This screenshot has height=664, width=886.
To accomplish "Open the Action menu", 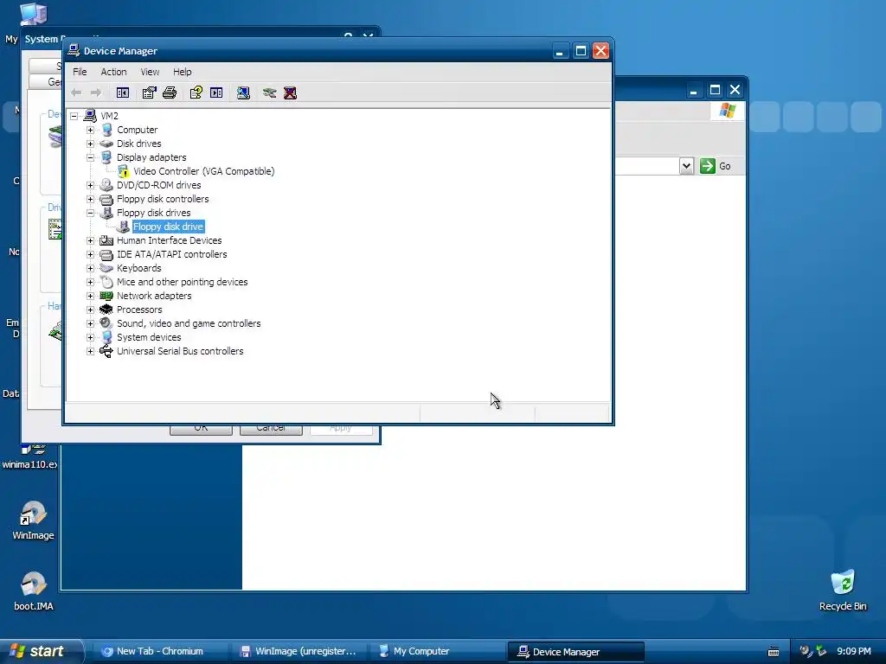I will [113, 72].
